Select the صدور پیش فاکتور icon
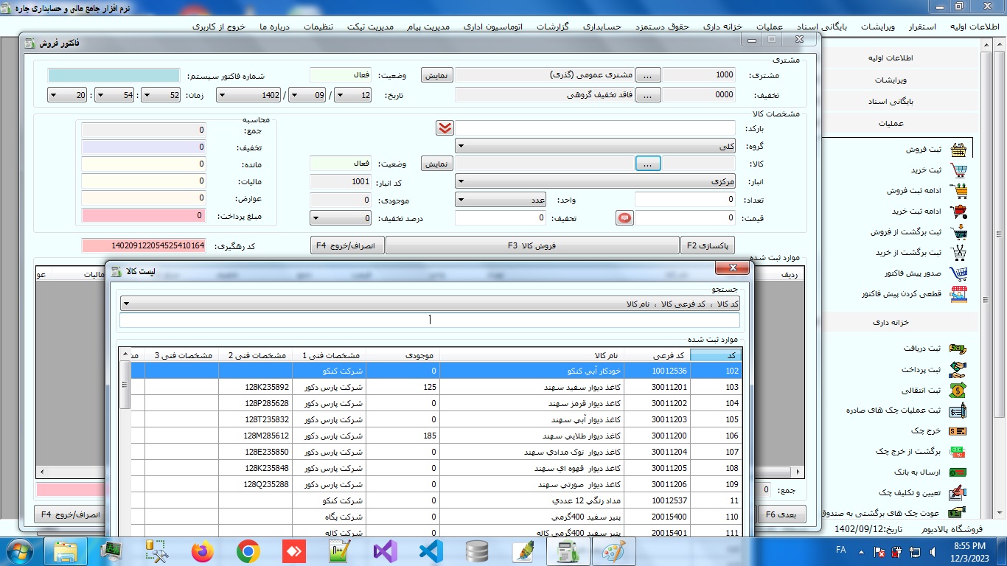 click(958, 273)
